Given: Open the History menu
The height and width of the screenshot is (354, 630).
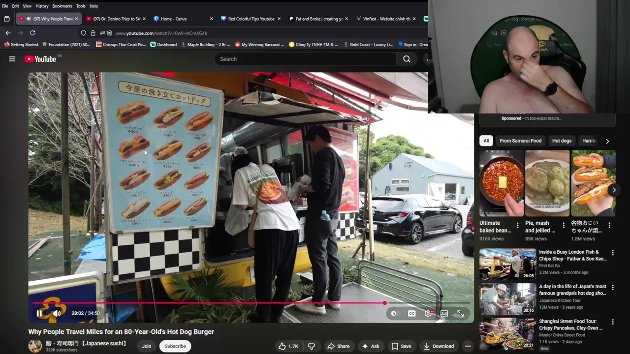Looking at the screenshot, I should click(x=42, y=6).
